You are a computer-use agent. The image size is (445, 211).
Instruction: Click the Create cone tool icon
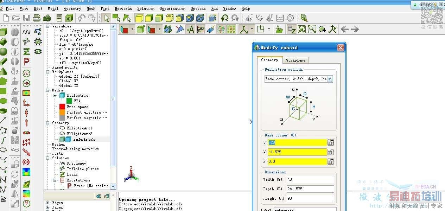point(4,71)
